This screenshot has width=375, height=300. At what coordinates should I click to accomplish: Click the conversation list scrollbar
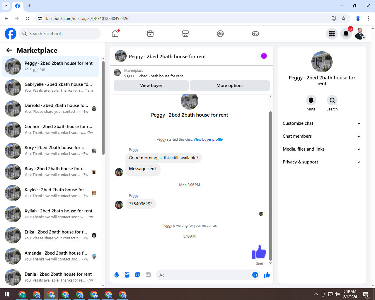click(103, 108)
